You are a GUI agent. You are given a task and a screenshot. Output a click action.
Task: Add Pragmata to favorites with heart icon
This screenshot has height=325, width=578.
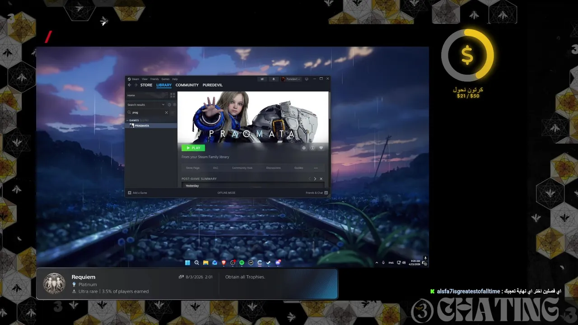click(x=321, y=148)
